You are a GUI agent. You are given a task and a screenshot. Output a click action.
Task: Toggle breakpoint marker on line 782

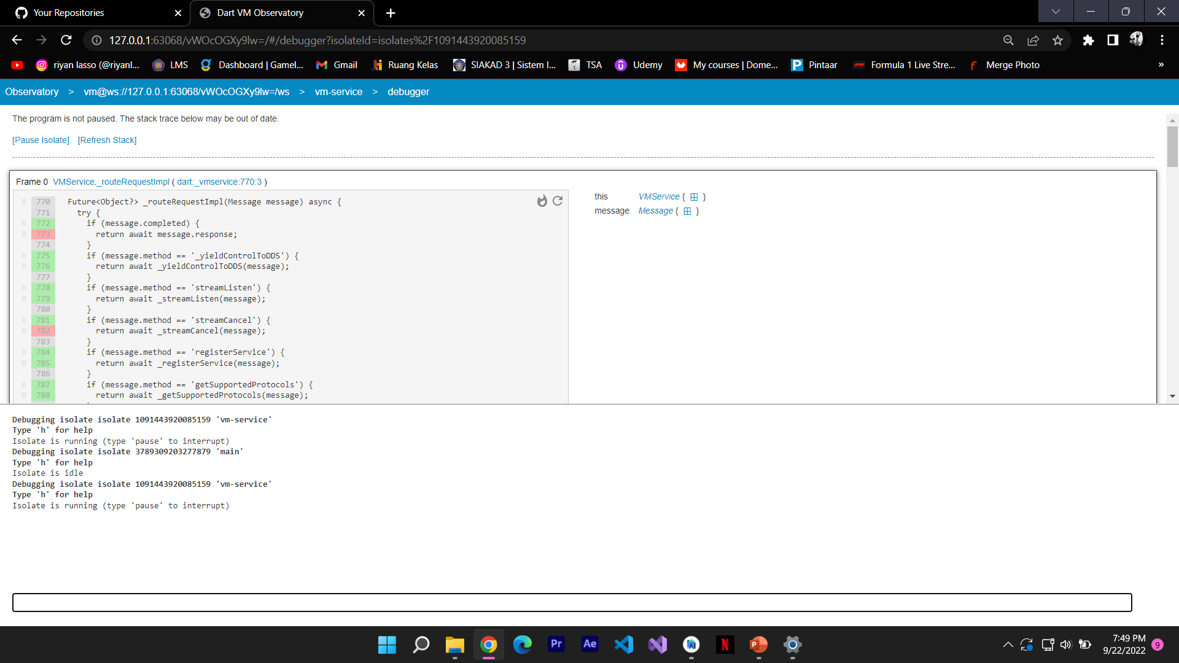point(24,331)
